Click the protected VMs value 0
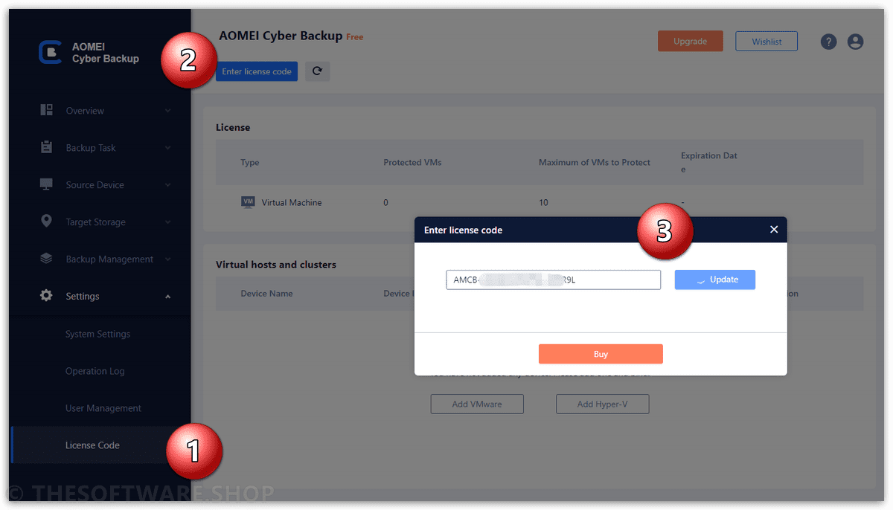The width and height of the screenshot is (893, 510). [385, 202]
